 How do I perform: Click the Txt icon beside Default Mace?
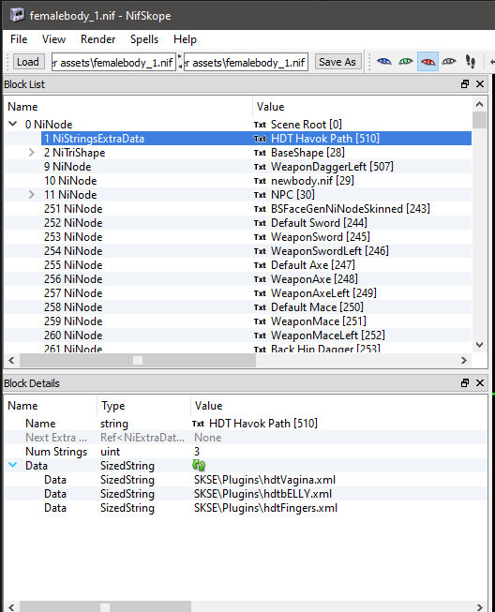pos(260,307)
